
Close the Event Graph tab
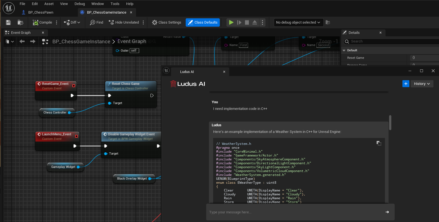point(43,33)
